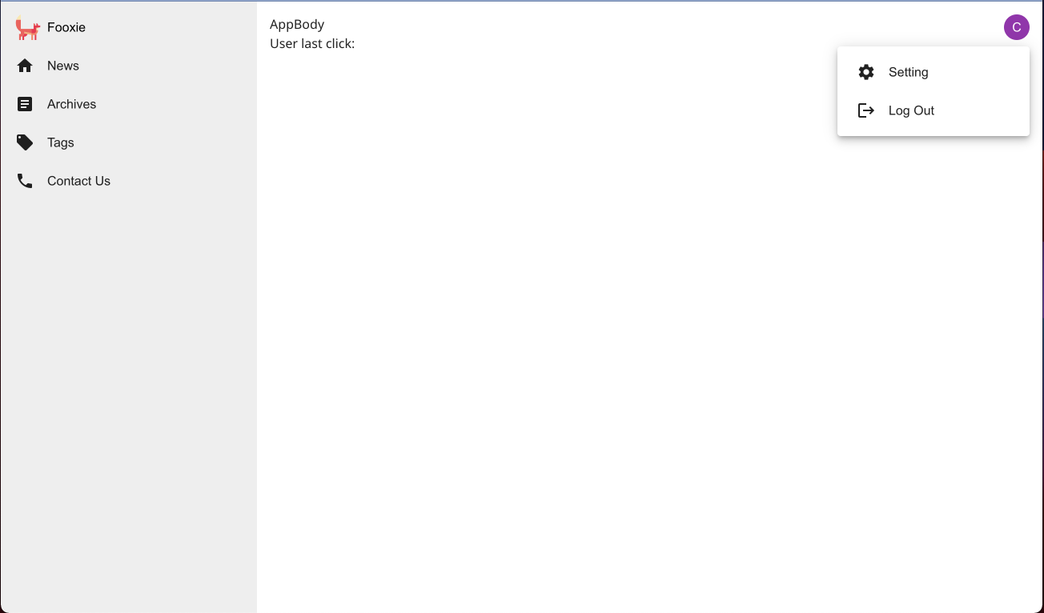Click the Fooxie brand name
Image resolution: width=1044 pixels, height=613 pixels.
pyautogui.click(x=66, y=27)
